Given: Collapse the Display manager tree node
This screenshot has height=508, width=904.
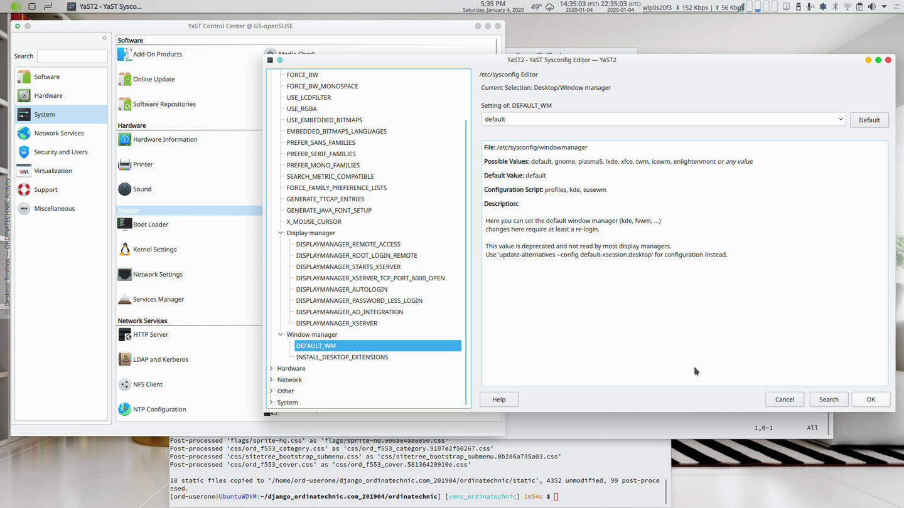Looking at the screenshot, I should [281, 233].
